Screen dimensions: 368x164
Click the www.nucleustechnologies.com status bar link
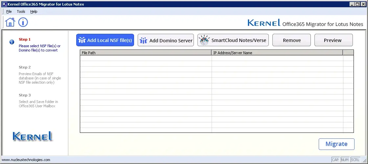coord(26,160)
